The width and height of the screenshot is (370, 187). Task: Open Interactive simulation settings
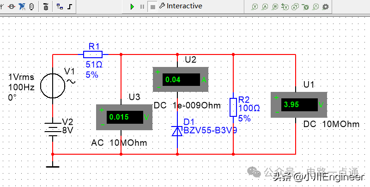(181, 6)
